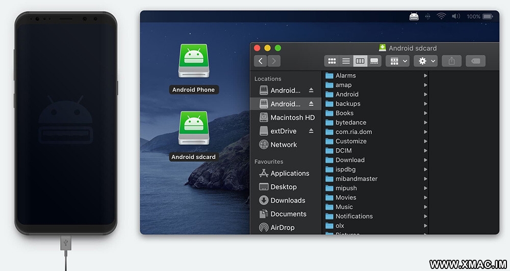This screenshot has width=510, height=271.
Task: Switch to icon view
Action: click(x=331, y=61)
